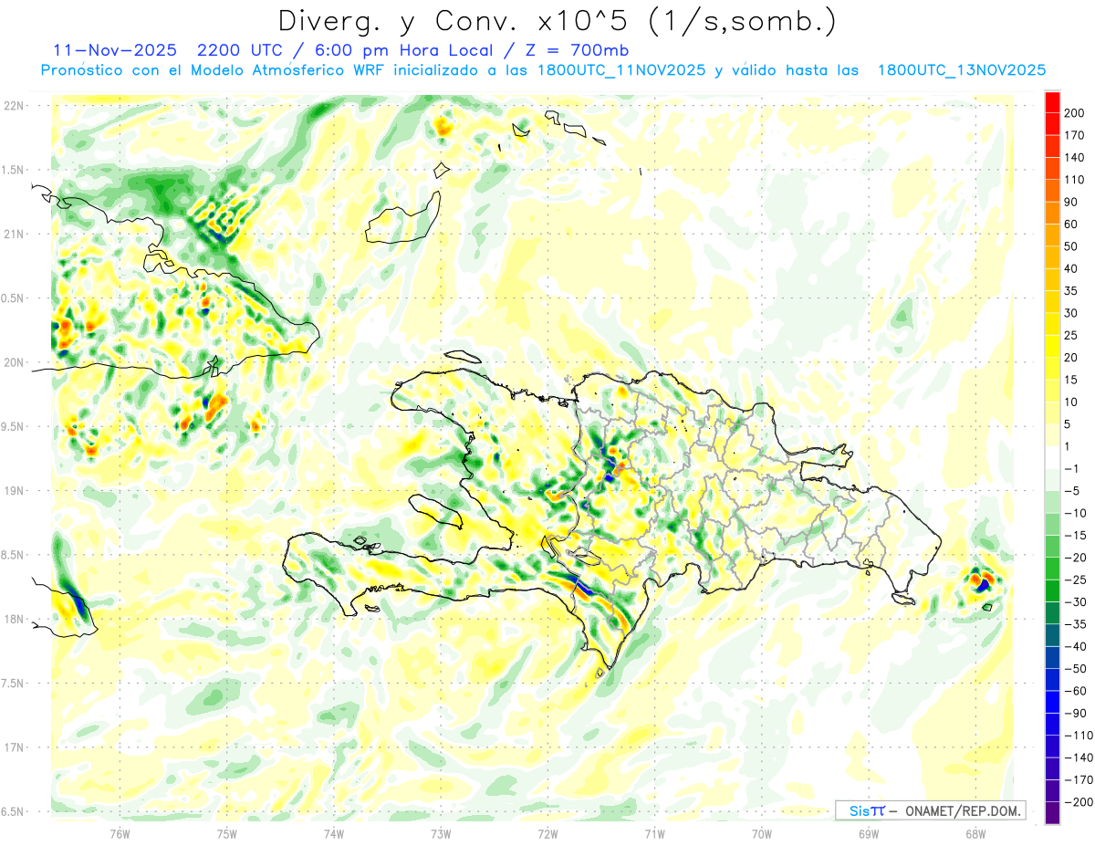The height and width of the screenshot is (846, 1095).
Task: Click the '20N' latitude label
Action: tap(13, 362)
